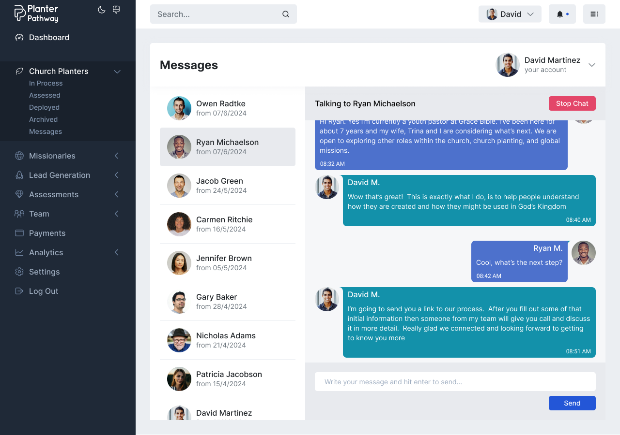Open the right panel list icon
Image resolution: width=620 pixels, height=435 pixels.
594,14
